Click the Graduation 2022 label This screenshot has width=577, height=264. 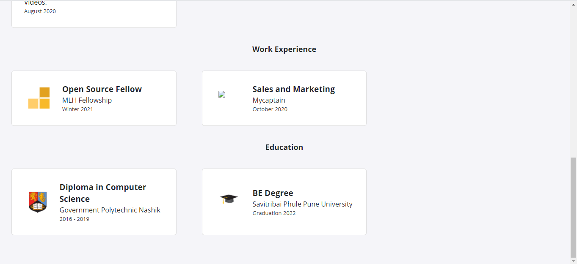coord(274,213)
